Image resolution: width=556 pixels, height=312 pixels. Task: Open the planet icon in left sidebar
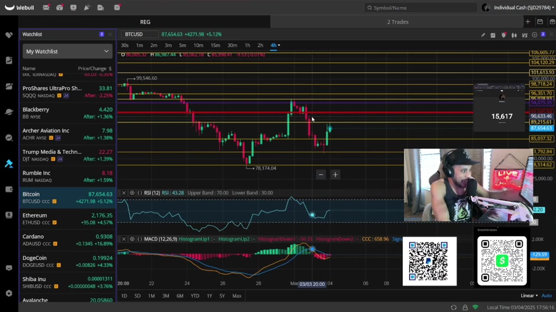click(9, 112)
